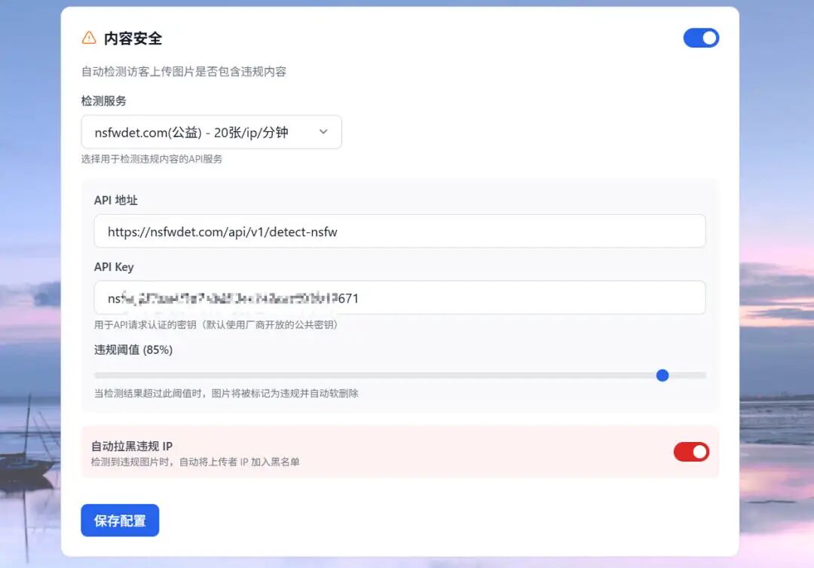The image size is (814, 568).
Task: Save the configuration settings
Action: [120, 520]
